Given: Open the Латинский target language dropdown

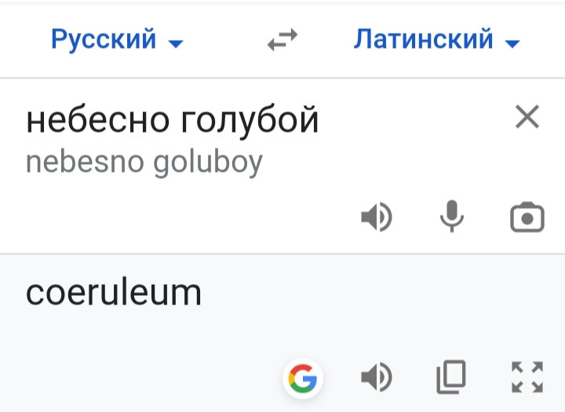Looking at the screenshot, I should pyautogui.click(x=437, y=39).
